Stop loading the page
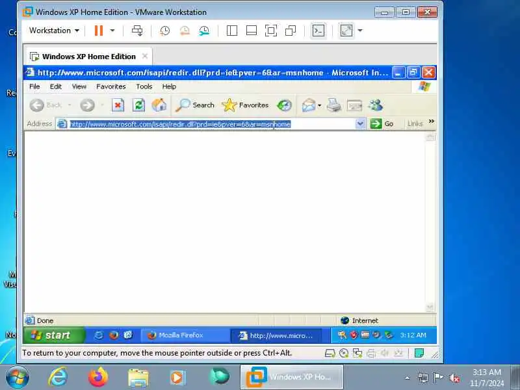The height and width of the screenshot is (390, 520). 118,105
